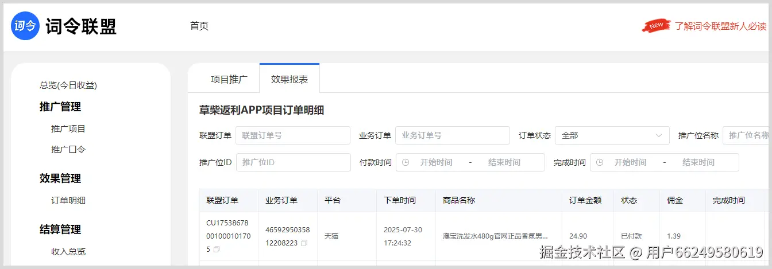Open the 了解词令联盟新人必读 link
772x269 pixels.
tap(720, 26)
